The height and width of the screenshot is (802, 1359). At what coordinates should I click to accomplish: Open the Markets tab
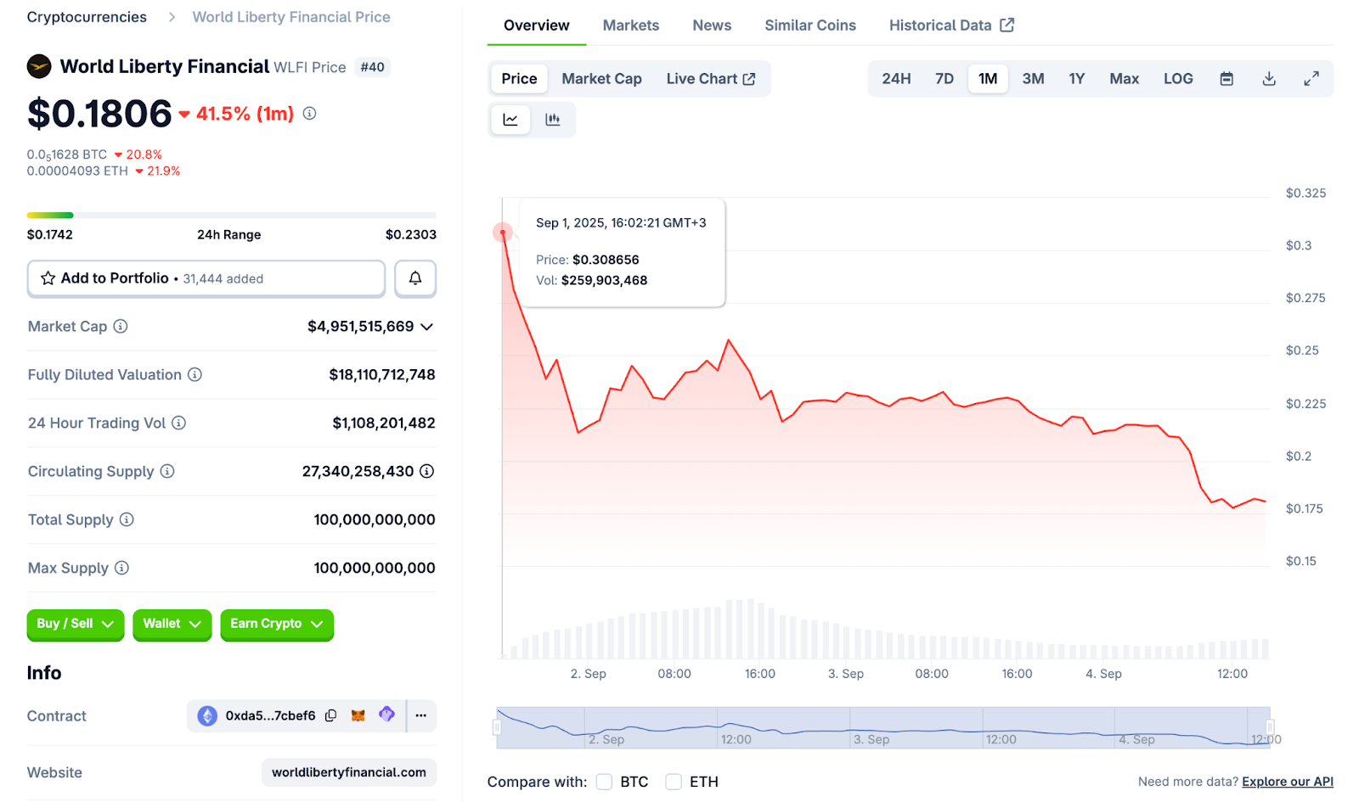631,25
